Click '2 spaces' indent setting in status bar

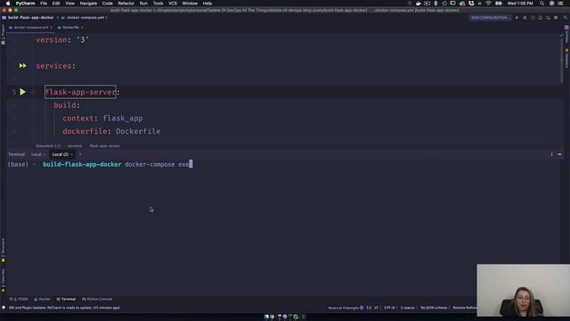pyautogui.click(x=407, y=308)
